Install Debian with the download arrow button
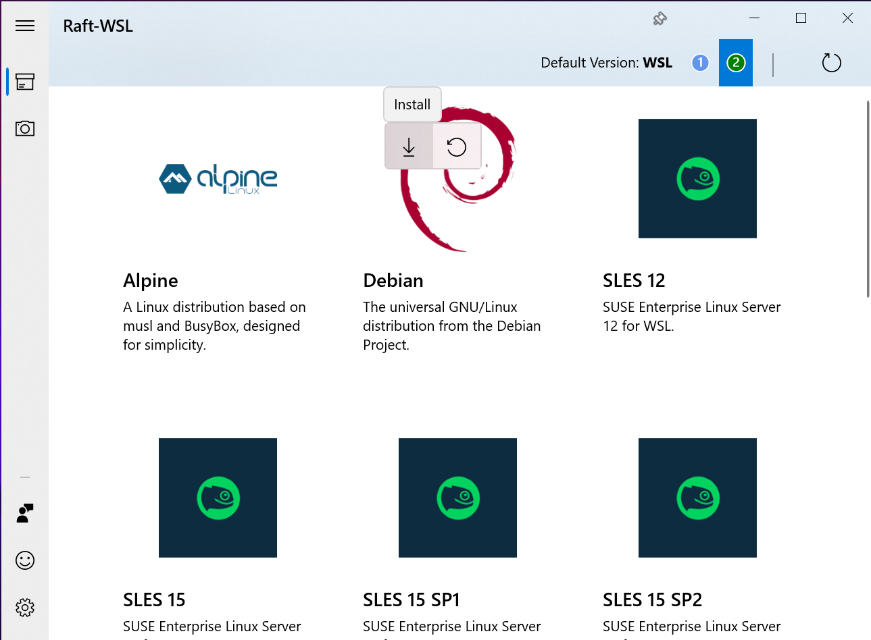The image size is (871, 640). click(x=409, y=146)
